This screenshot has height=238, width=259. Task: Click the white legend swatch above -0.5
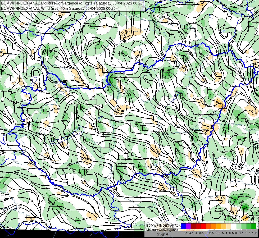pos(234,226)
